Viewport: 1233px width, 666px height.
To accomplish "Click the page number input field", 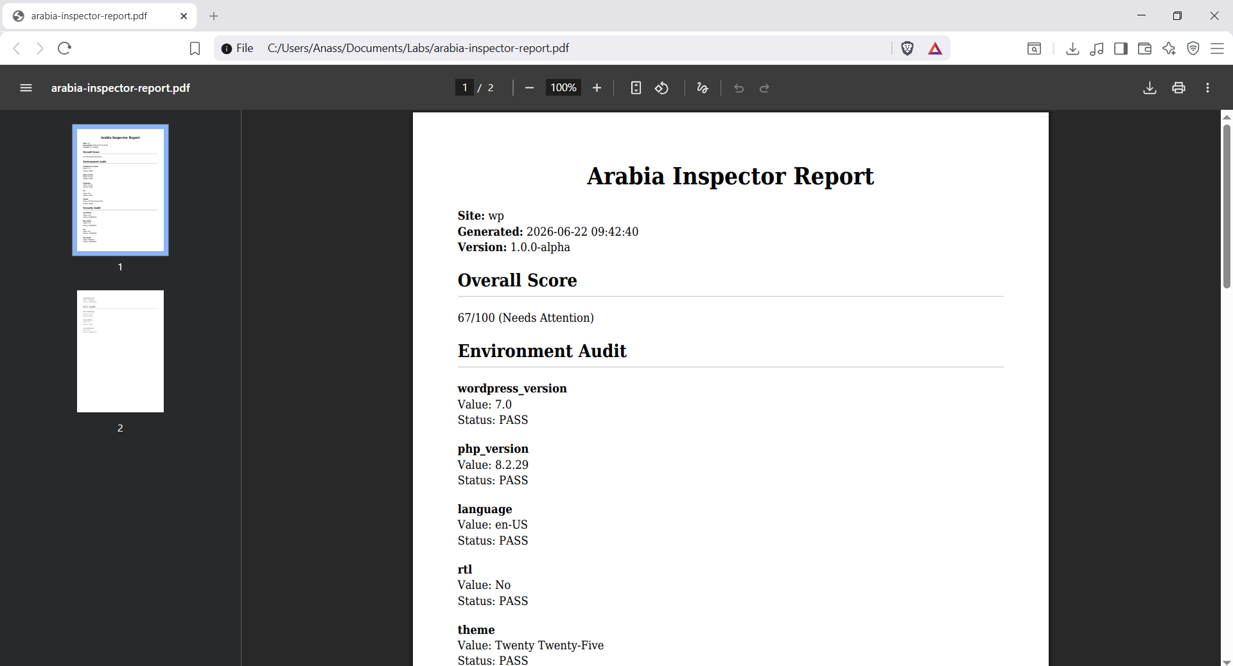I will tap(464, 88).
